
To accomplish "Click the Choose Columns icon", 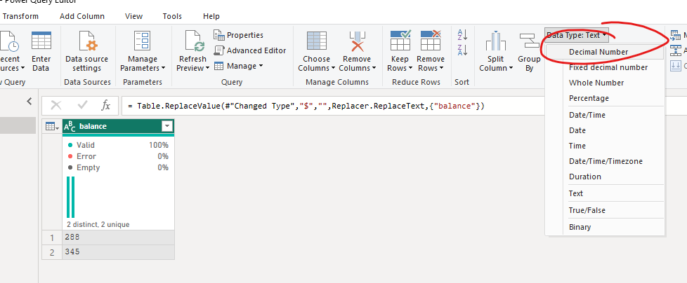I will click(x=316, y=41).
